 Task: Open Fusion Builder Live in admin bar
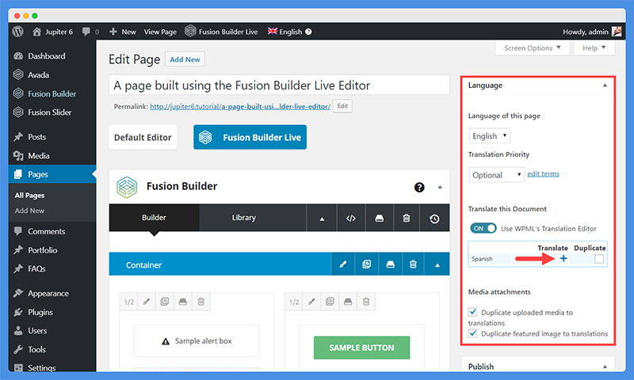(221, 32)
